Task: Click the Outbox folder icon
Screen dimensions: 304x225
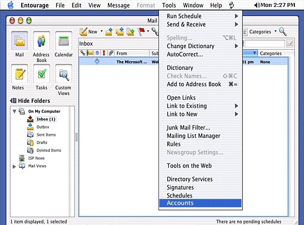Action: coord(30,127)
